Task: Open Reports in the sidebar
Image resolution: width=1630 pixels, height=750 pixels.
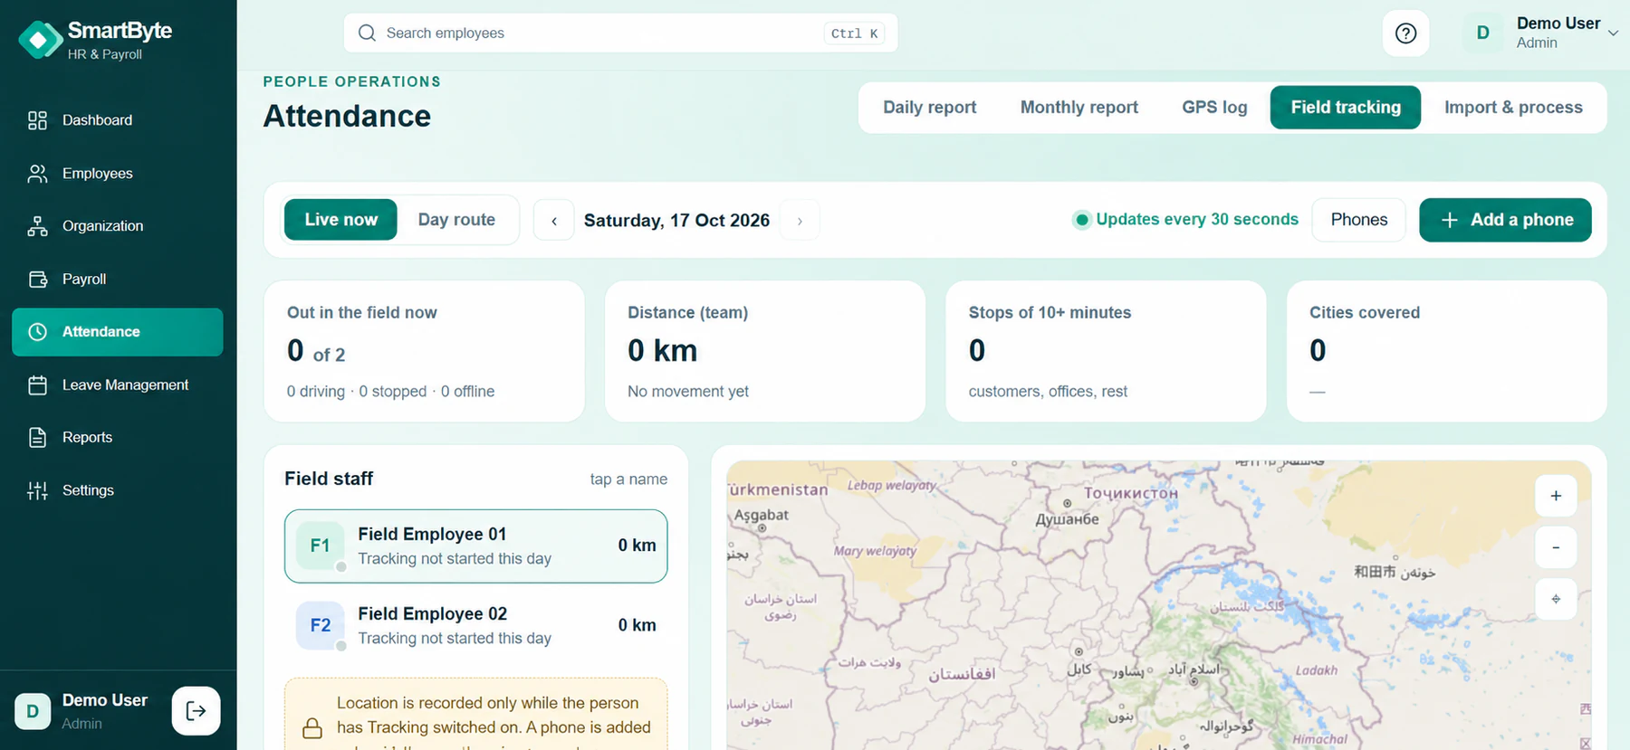Action: tap(118, 438)
